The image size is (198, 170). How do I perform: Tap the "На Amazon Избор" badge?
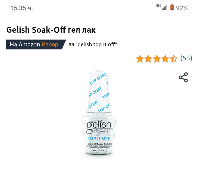pos(34,44)
